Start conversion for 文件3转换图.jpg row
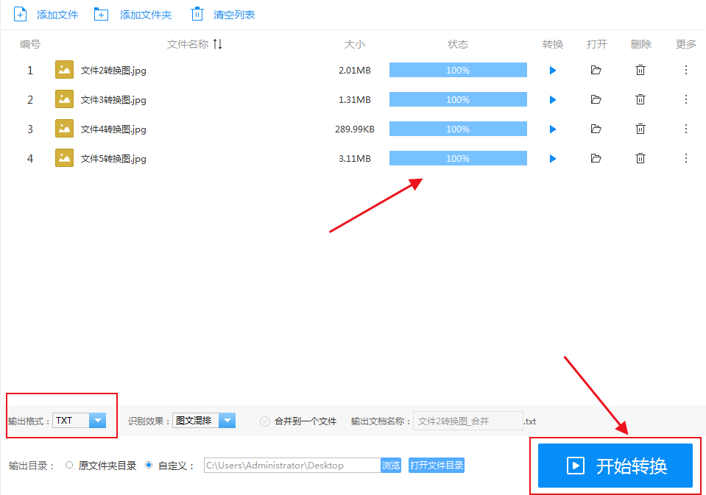The image size is (706, 495). [552, 100]
